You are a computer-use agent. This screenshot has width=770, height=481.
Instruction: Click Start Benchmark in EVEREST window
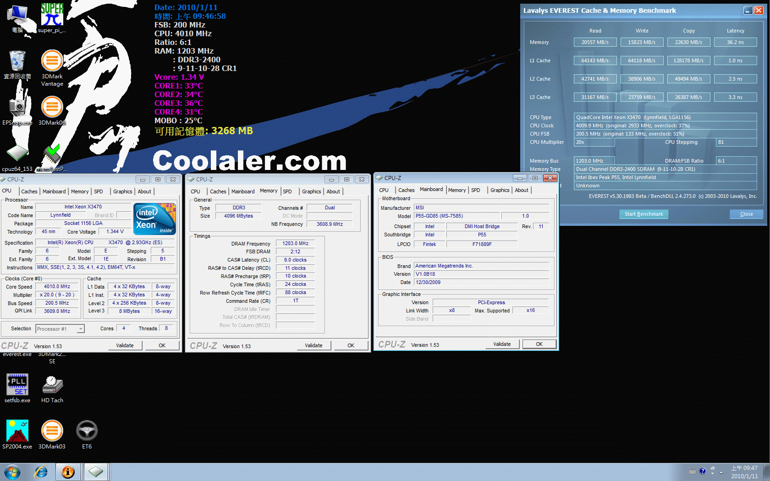tap(643, 214)
